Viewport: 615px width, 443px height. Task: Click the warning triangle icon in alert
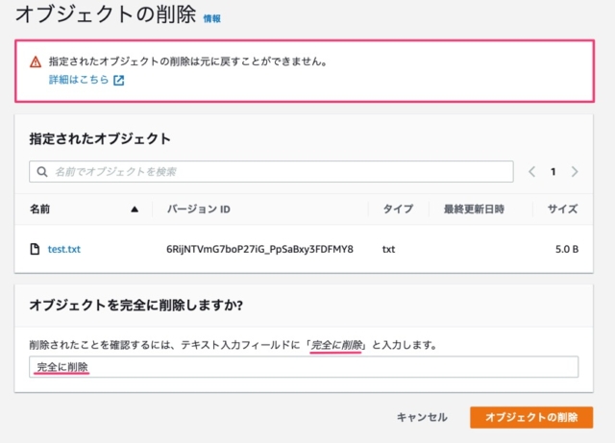pos(36,62)
